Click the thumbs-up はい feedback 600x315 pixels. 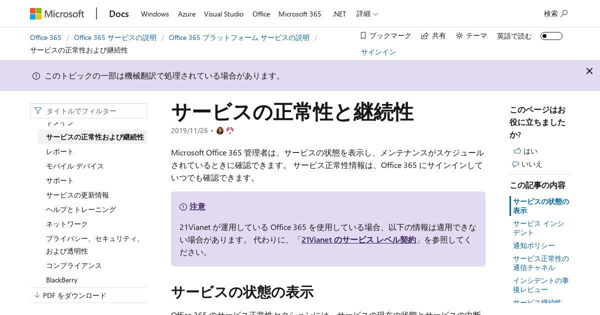click(525, 151)
